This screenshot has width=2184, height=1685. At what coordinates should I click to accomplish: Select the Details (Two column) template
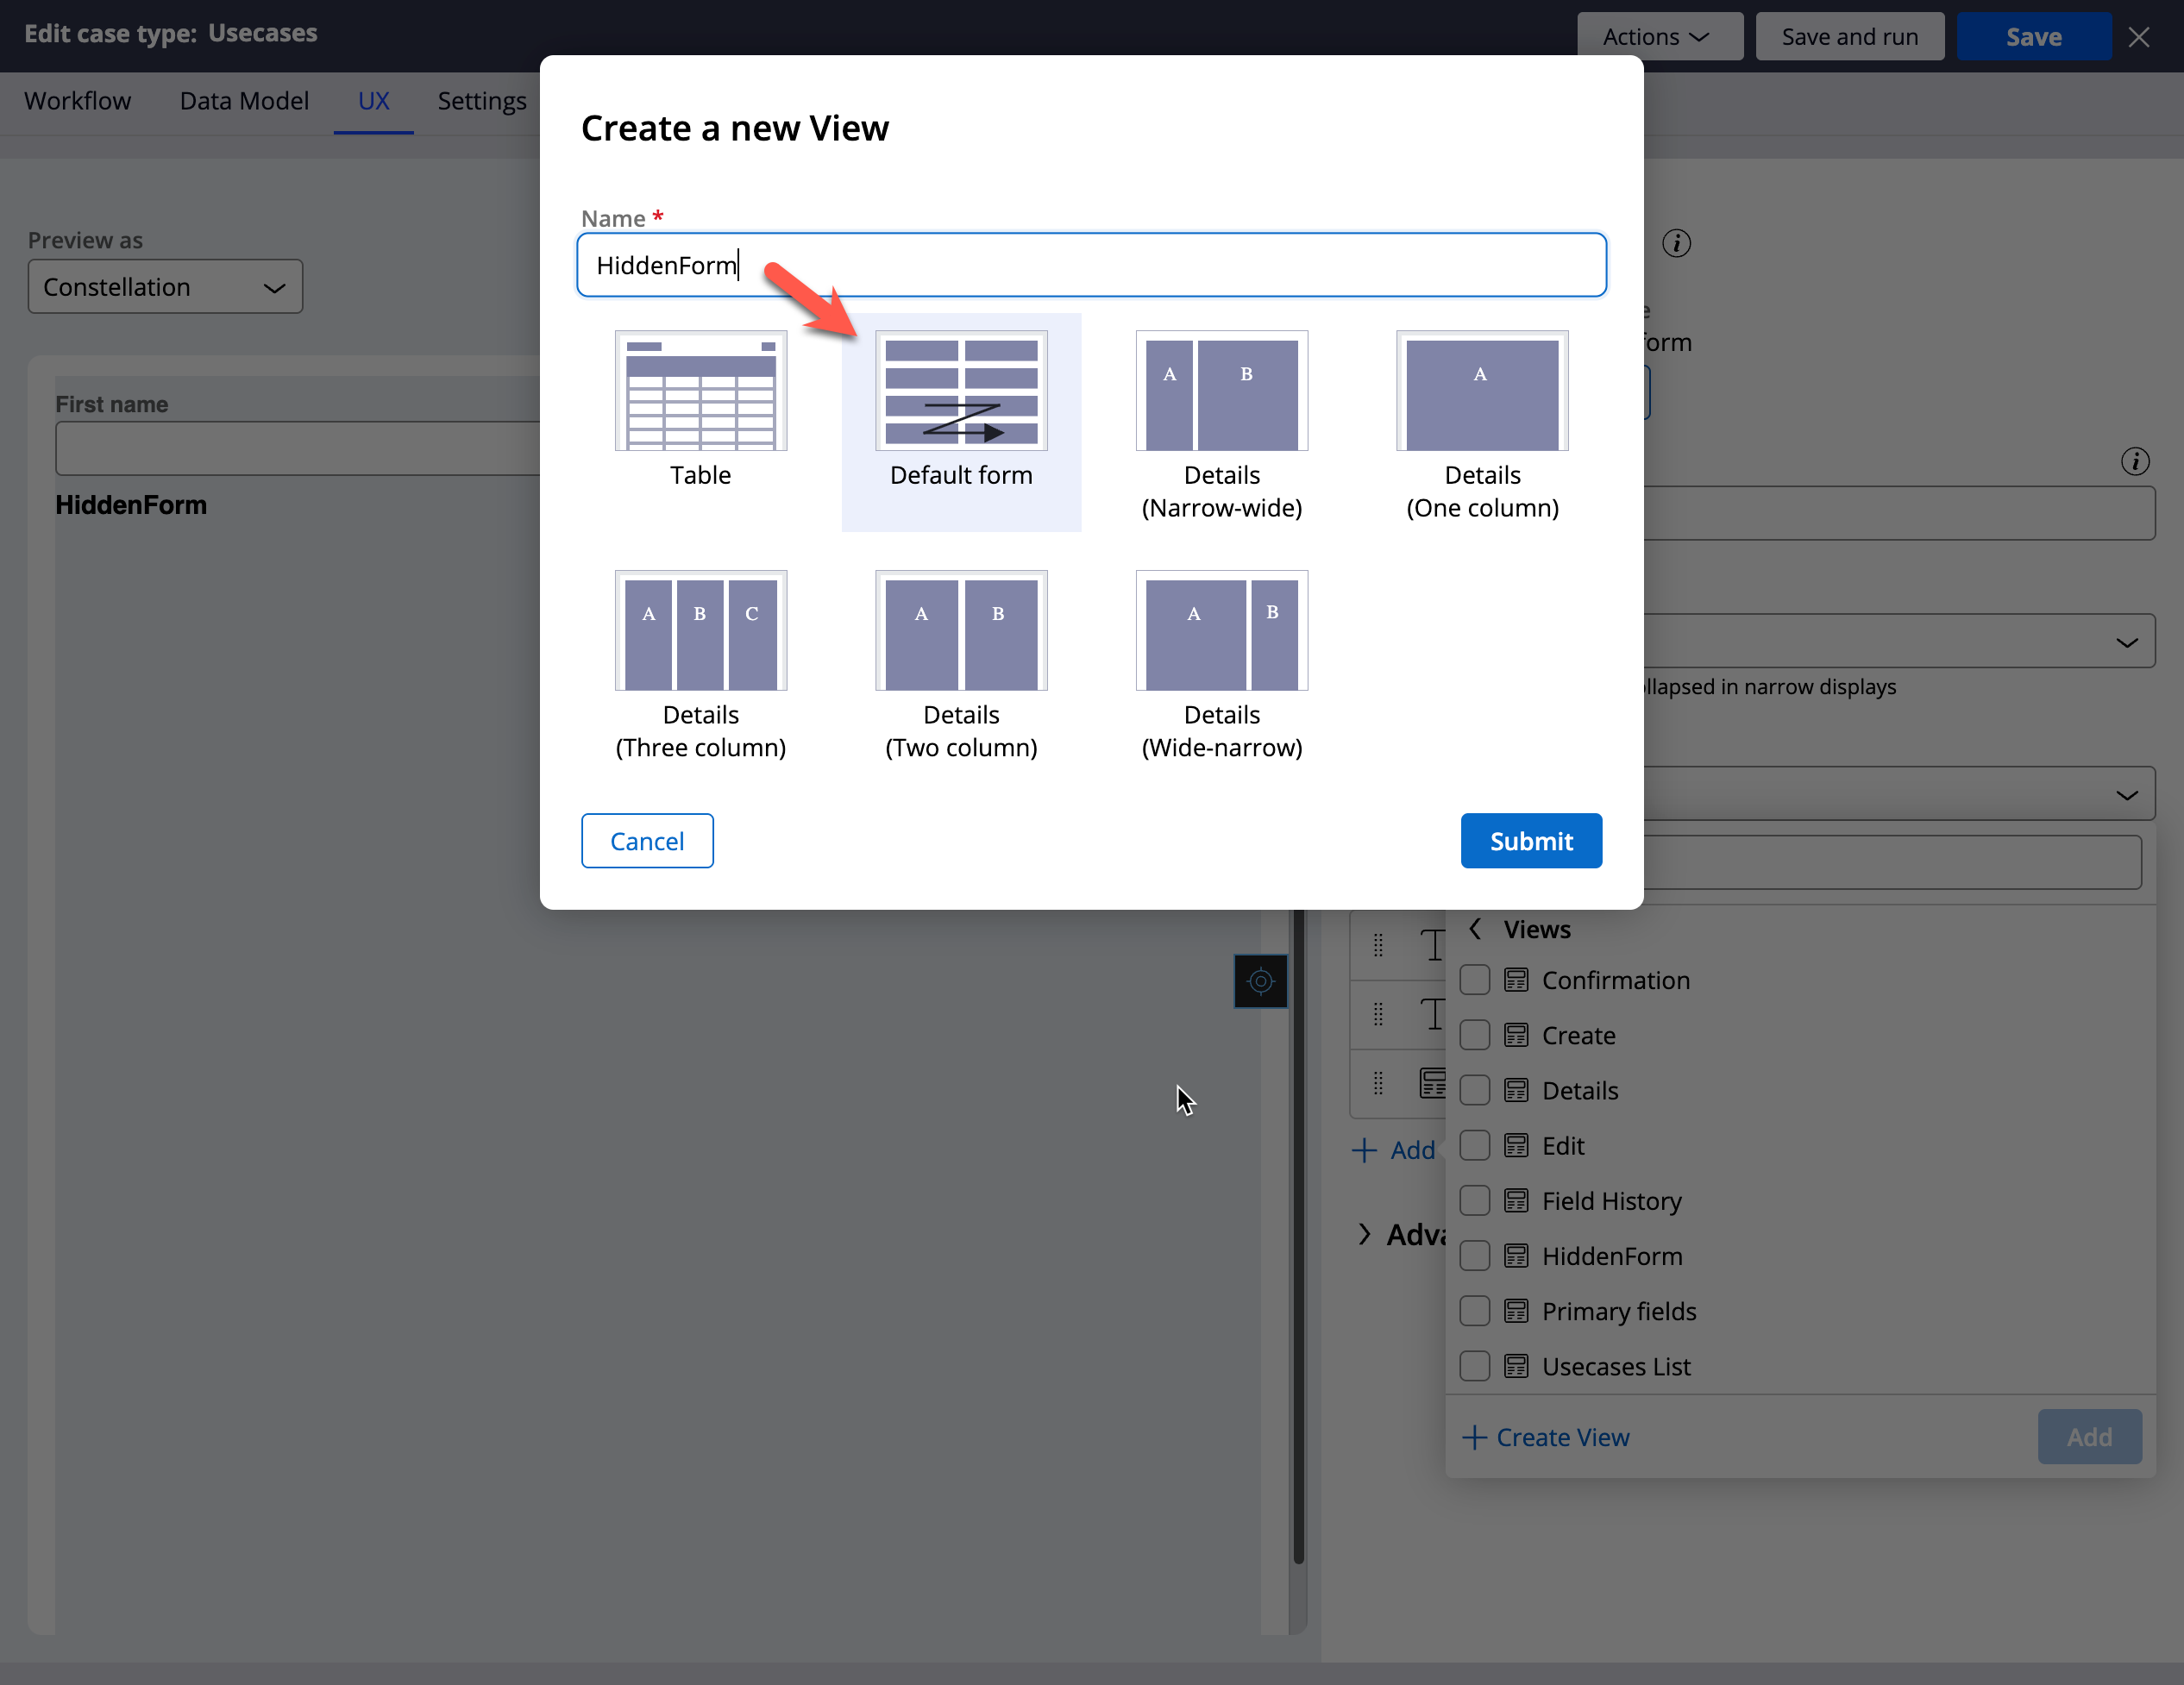[961, 631]
